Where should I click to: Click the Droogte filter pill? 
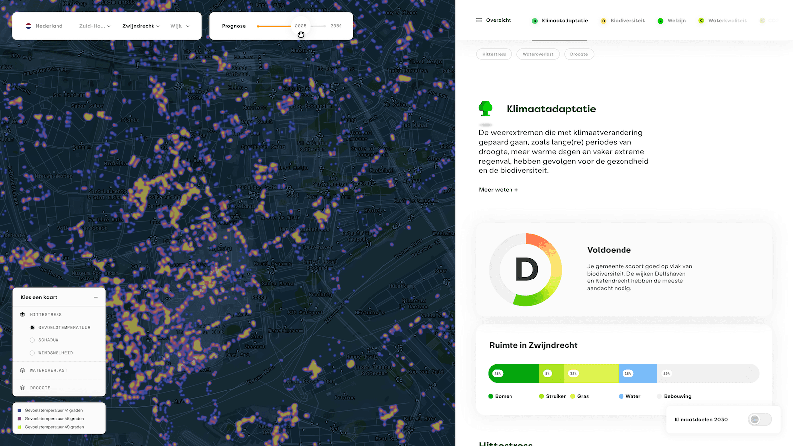click(579, 54)
